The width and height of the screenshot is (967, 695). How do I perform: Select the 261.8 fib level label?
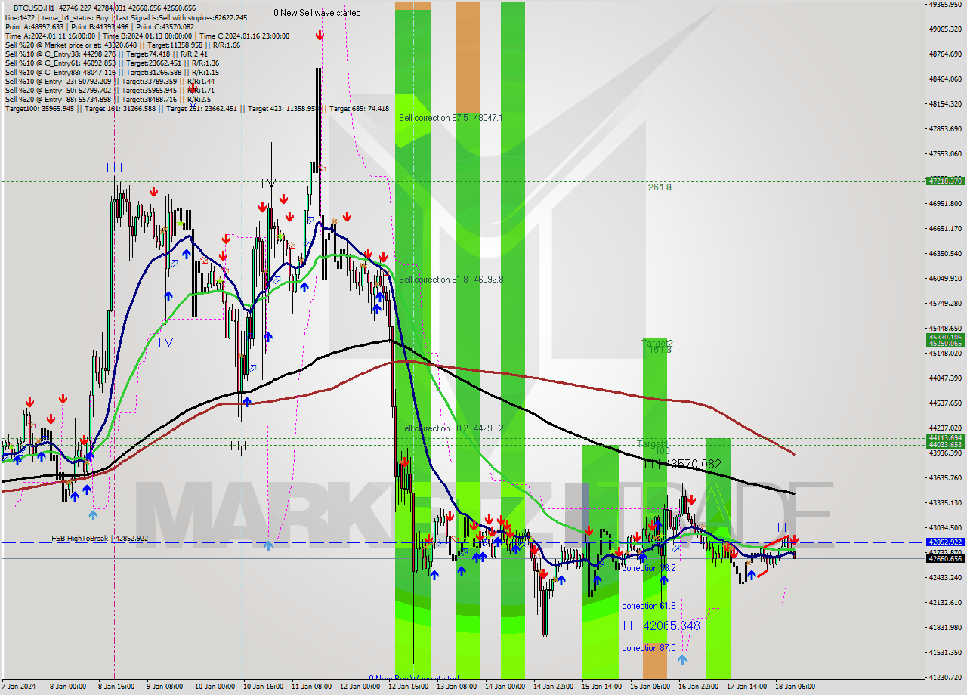tap(660, 187)
